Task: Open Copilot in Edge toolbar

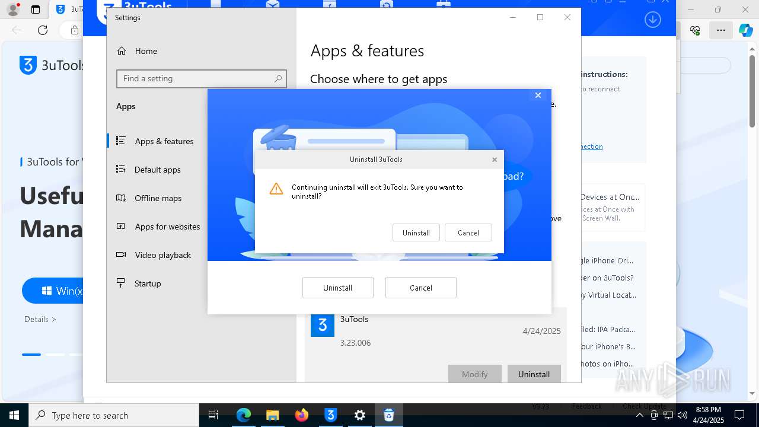Action: (745, 30)
